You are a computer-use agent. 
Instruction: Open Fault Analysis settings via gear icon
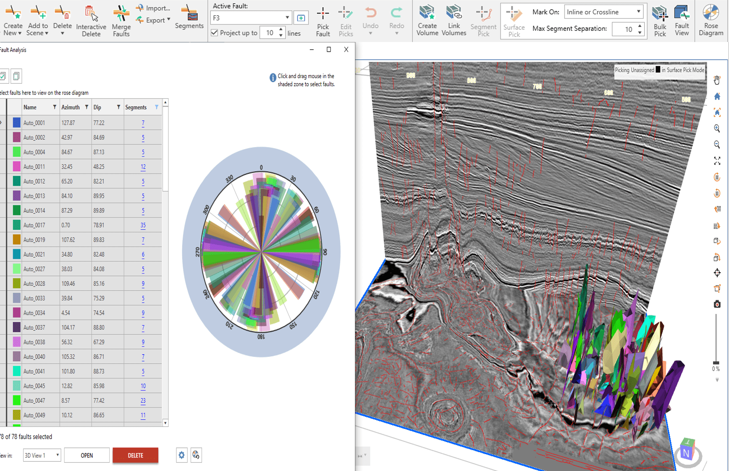click(x=181, y=455)
